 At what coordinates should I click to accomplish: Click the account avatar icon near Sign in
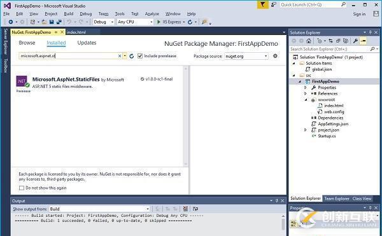pyautogui.click(x=376, y=14)
